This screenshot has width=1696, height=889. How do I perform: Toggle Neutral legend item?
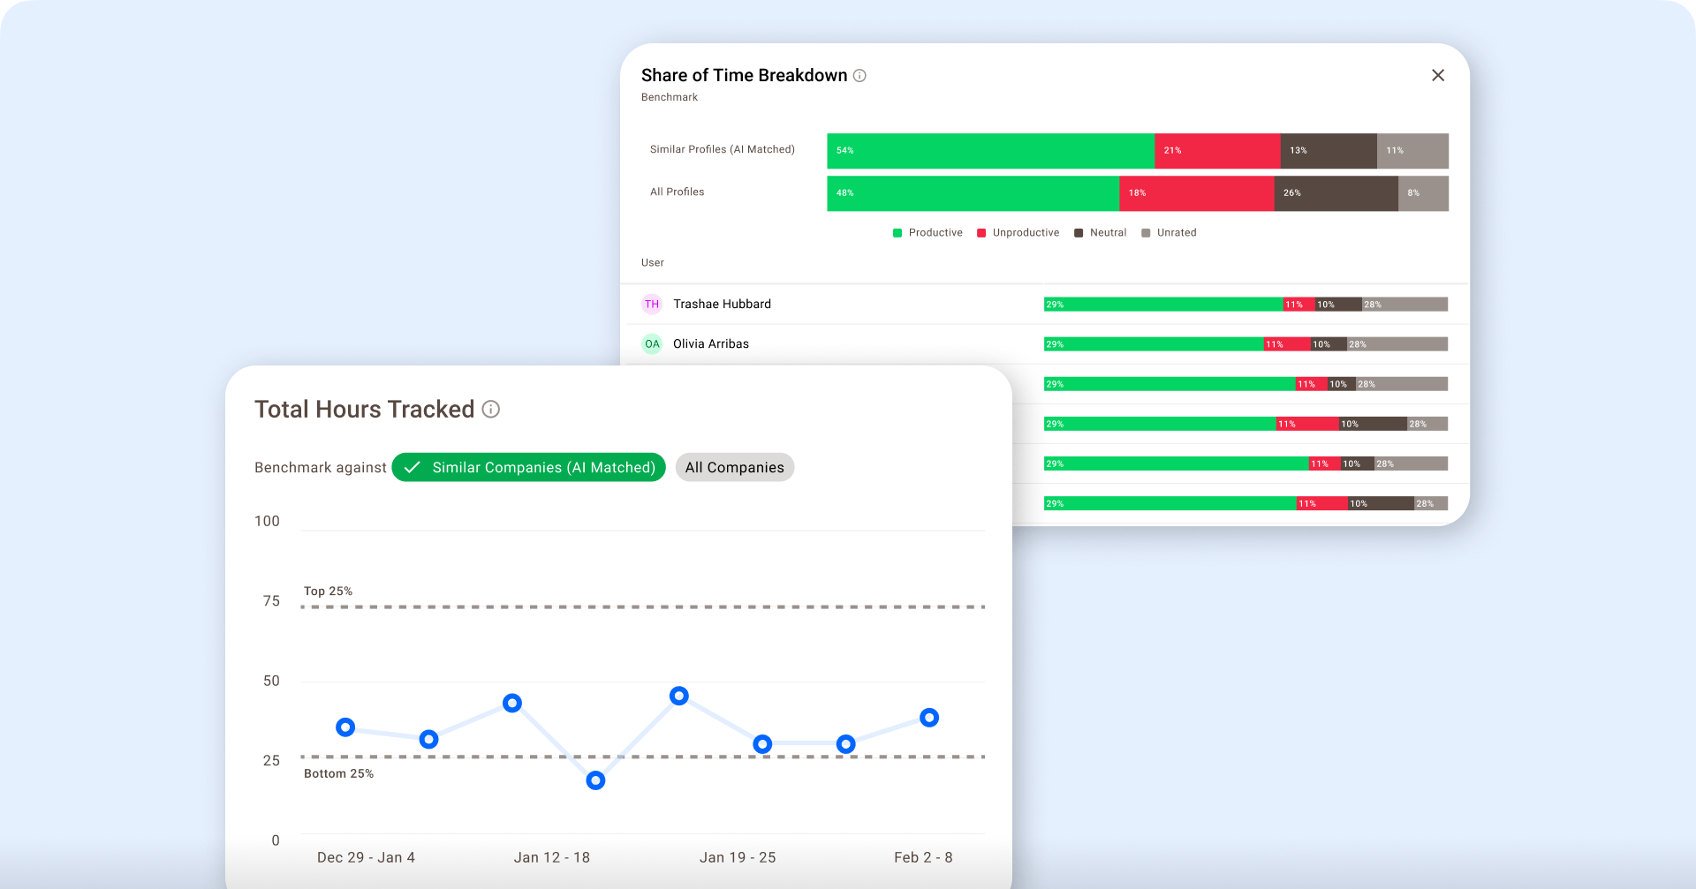coord(1100,232)
